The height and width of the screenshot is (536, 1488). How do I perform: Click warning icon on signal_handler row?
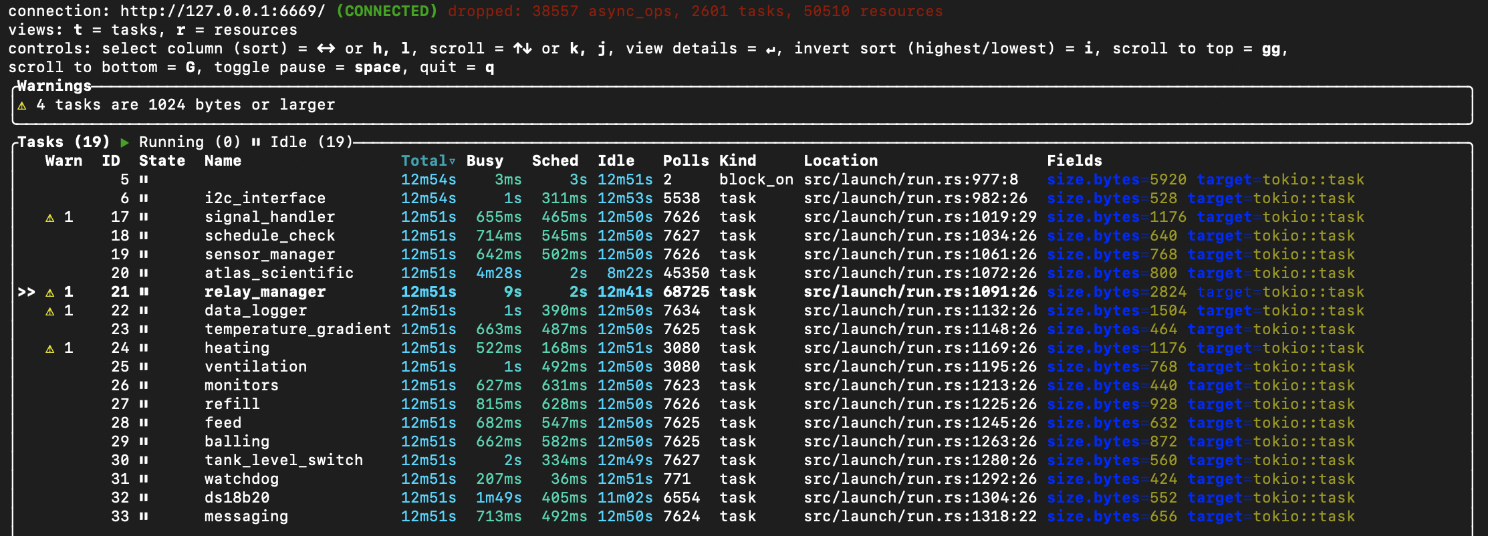coord(49,218)
